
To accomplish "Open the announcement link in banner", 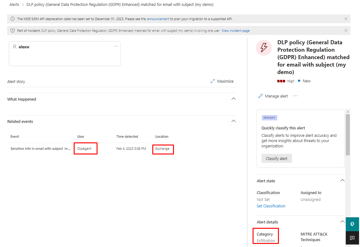I will pyautogui.click(x=158, y=19).
